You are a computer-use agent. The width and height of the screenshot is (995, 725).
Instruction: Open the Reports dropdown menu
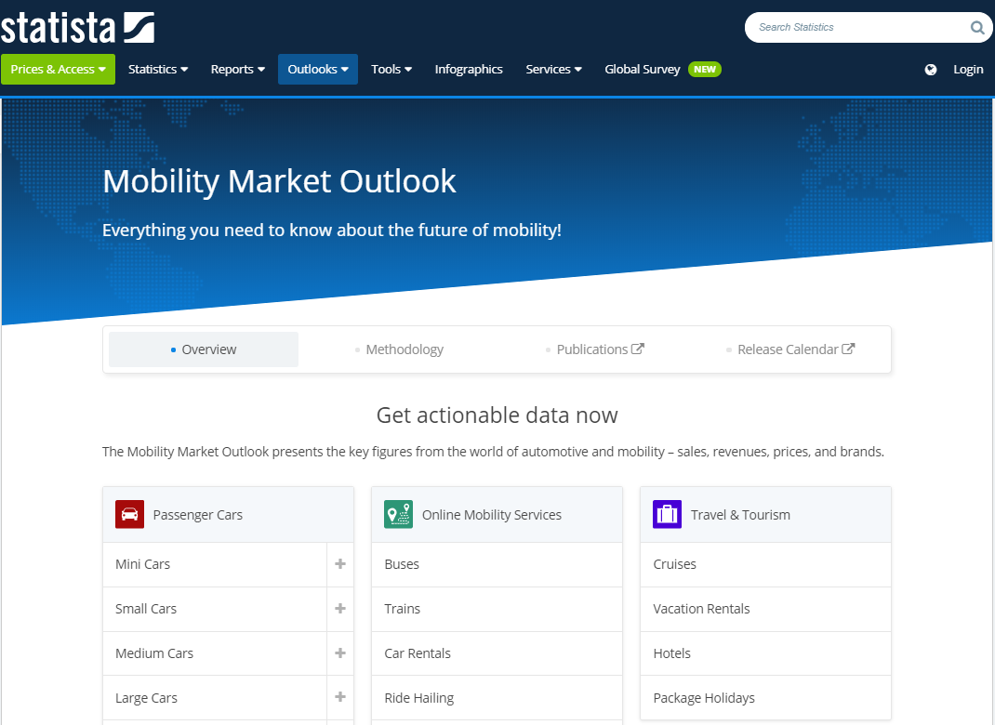[x=238, y=69]
